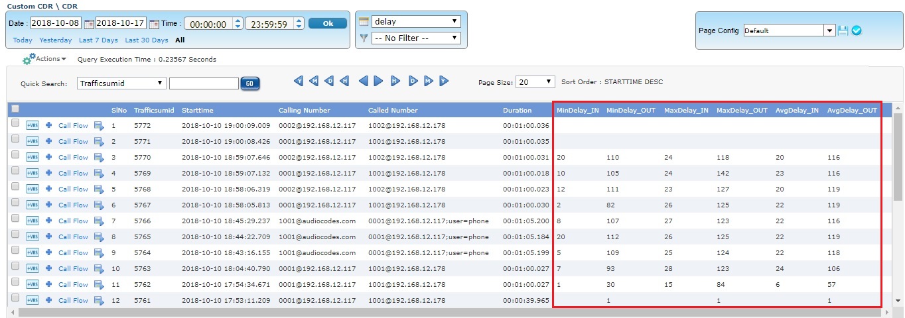Open the Page Size dropdown
Image resolution: width=905 pixels, height=318 pixels.
[x=535, y=81]
